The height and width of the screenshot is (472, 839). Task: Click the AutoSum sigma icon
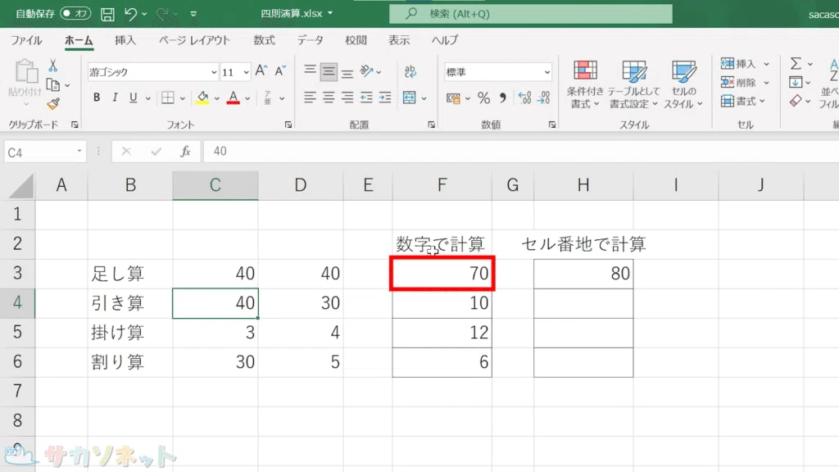pos(796,64)
